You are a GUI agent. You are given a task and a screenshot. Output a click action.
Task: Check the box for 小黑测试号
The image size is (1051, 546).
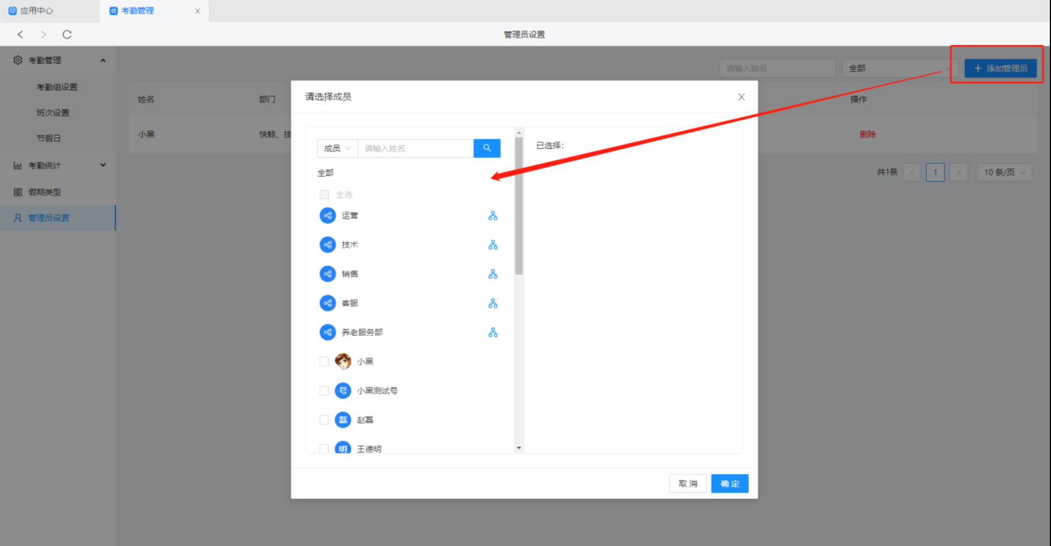[325, 391]
